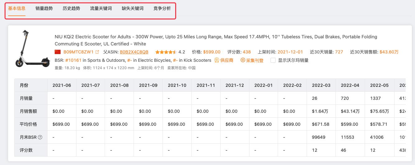
Task: Click the Sports & Outdoors category text
Action: 107,60
